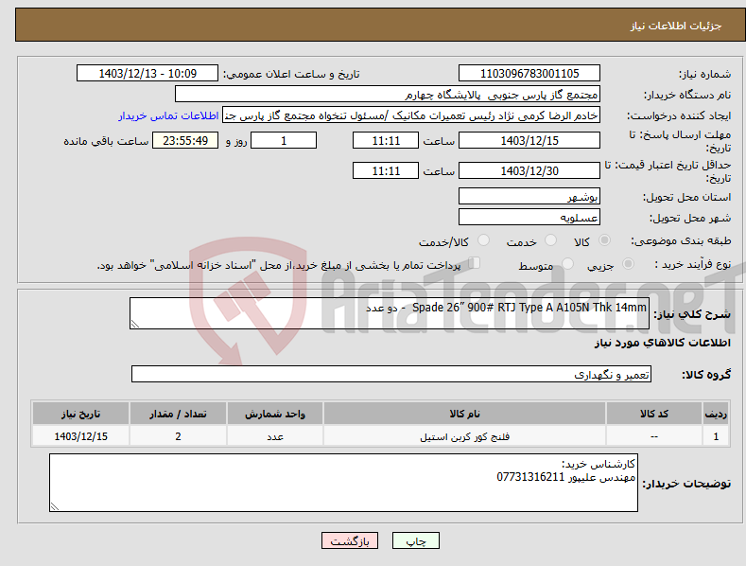Click the price validity time 11:11 field
Screen dimensions: 746x566
(x=386, y=170)
